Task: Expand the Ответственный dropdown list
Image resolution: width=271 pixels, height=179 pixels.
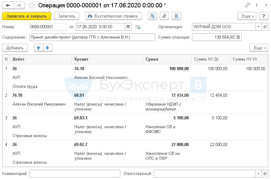Action: pyautogui.click(x=258, y=174)
